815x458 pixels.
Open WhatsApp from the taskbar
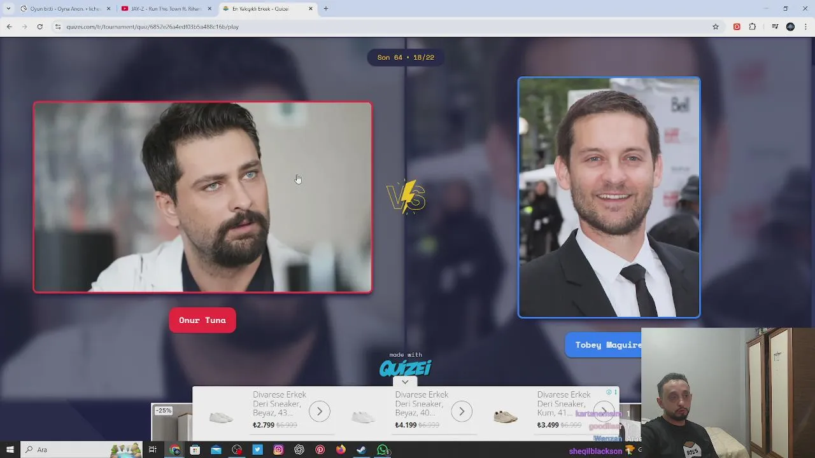coord(382,450)
